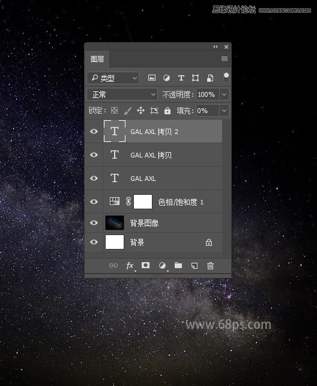The width and height of the screenshot is (317, 386).
Task: Select the 背景 layer name
Action: pyautogui.click(x=137, y=242)
